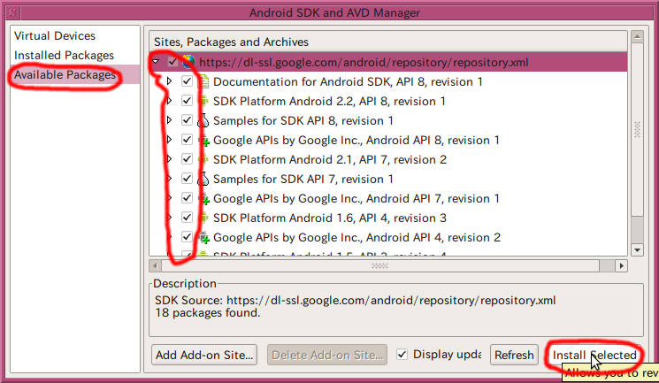This screenshot has height=383, width=659.
Task: Click the Samples for SDK API 7 flask icon
Action: click(203, 179)
